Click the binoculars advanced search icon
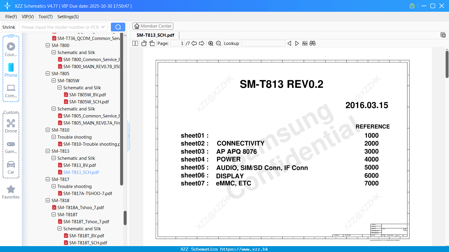Screen dimensions: 449x252 [x=313, y=43]
